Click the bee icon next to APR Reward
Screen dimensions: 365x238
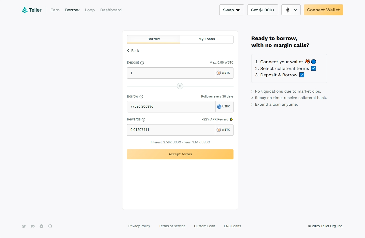coord(231,119)
